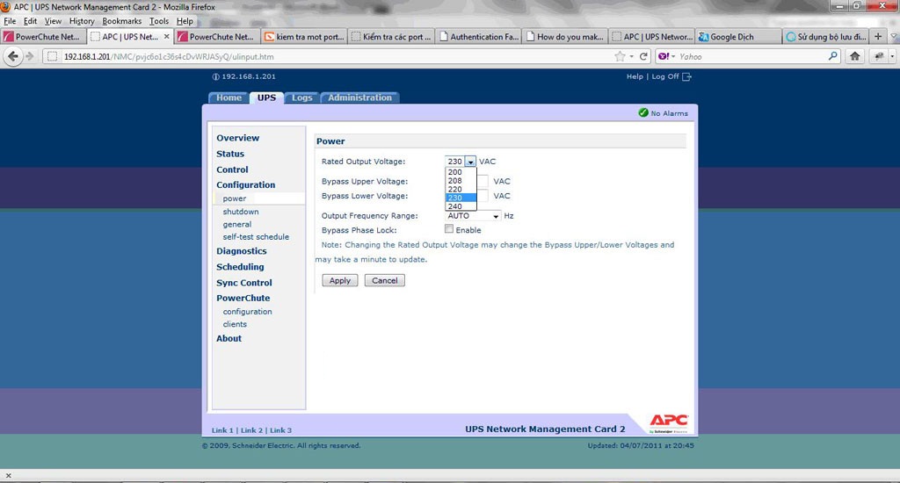
Task: Open the Scheduling sidebar item
Action: tap(240, 267)
